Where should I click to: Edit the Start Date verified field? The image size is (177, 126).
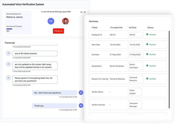coord(136,45)
